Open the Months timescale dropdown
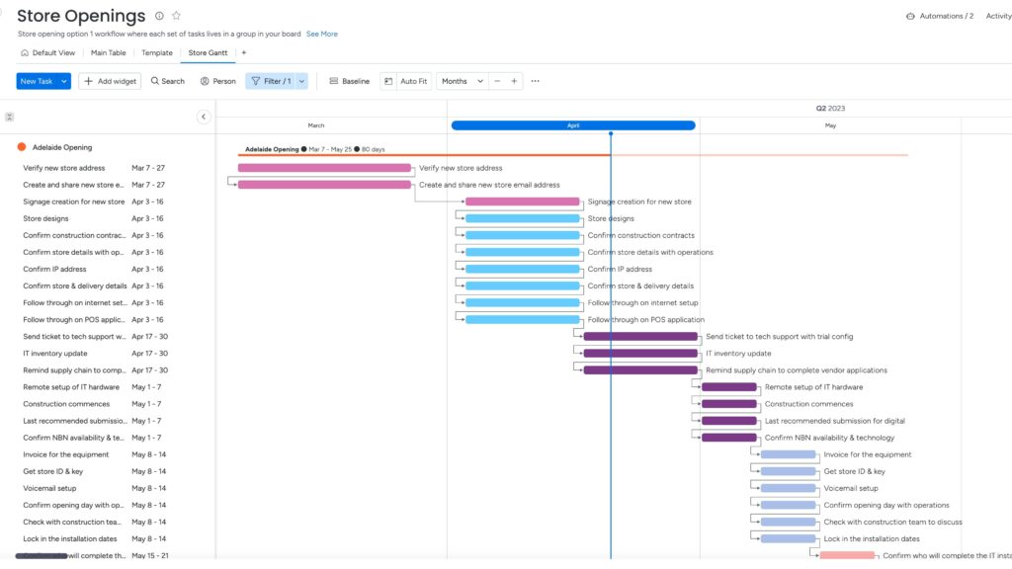This screenshot has height=569, width=1012. [x=463, y=81]
